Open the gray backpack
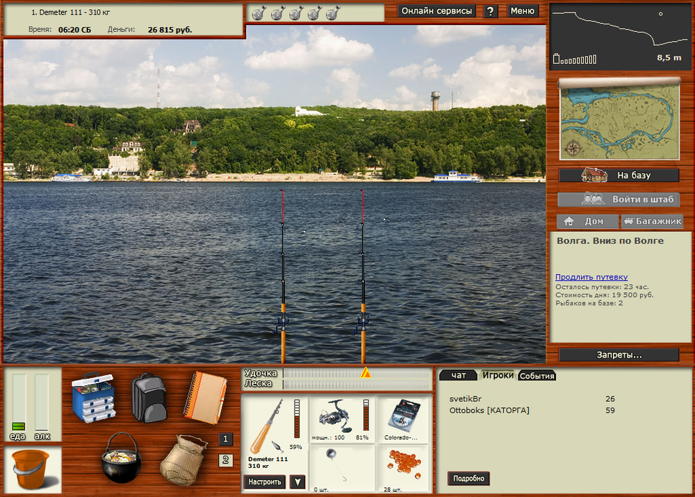 [149, 398]
